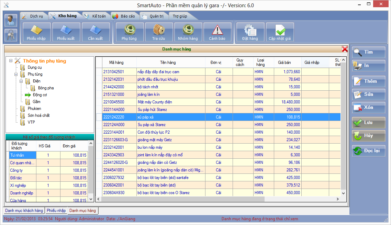
Task: Sort by Tên hàng column header
Action: [x=168, y=63]
